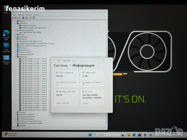This screenshot has width=187, height=140.
Task: Open the hamburger navigation menu in Settings
Action: tap(59, 60)
